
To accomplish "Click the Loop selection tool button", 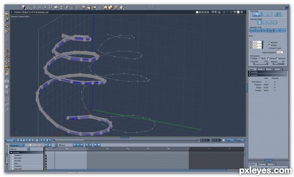I will [x=252, y=30].
